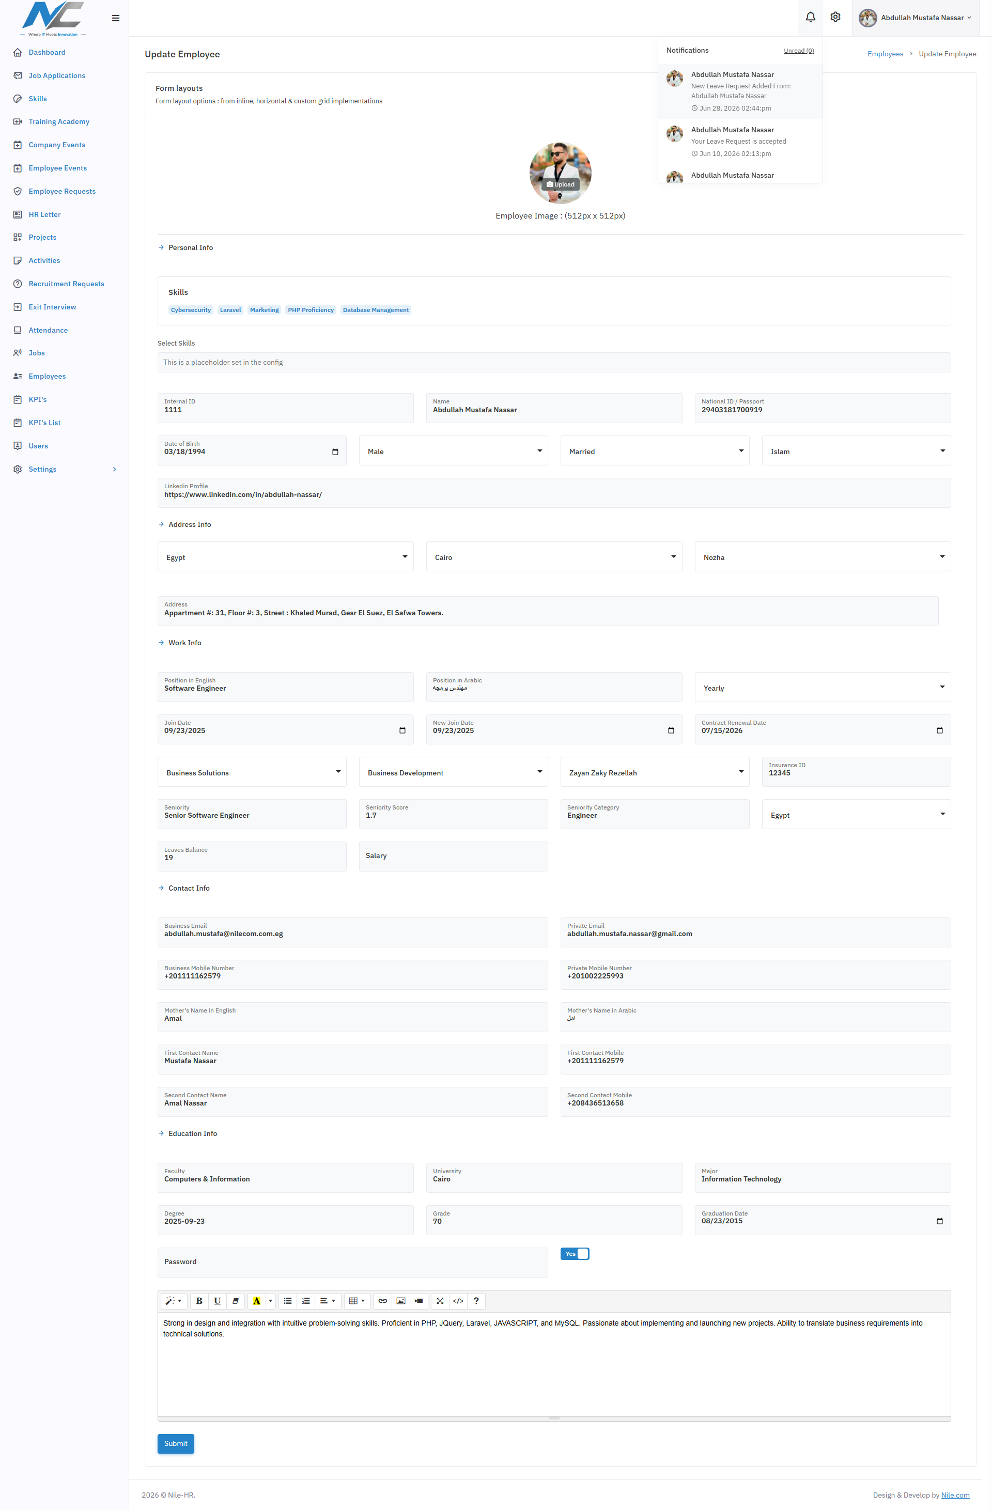This screenshot has width=992, height=1510.
Task: Switch editor to code view
Action: (458, 1301)
